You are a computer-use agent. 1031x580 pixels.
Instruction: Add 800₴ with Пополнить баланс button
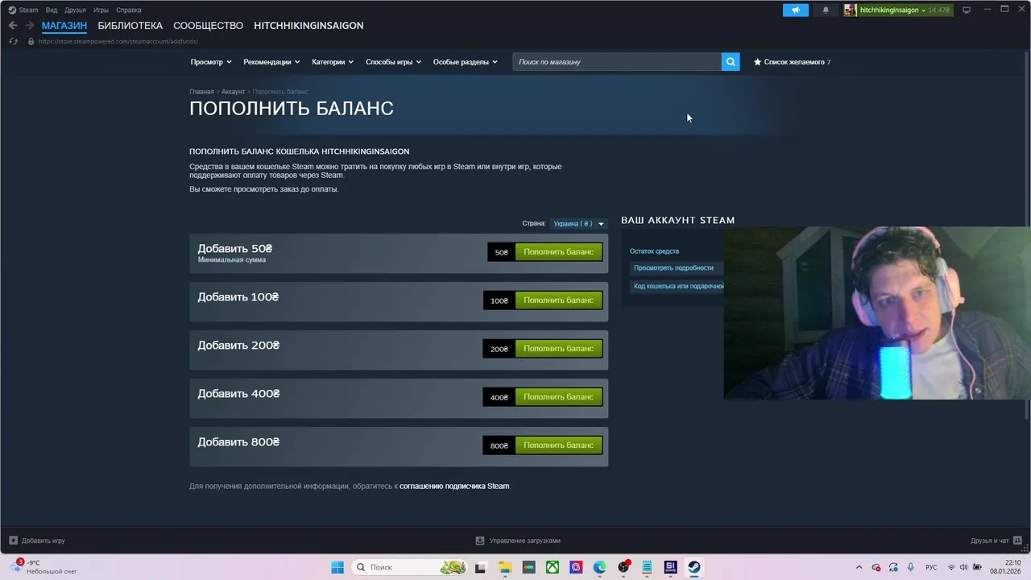(x=558, y=445)
